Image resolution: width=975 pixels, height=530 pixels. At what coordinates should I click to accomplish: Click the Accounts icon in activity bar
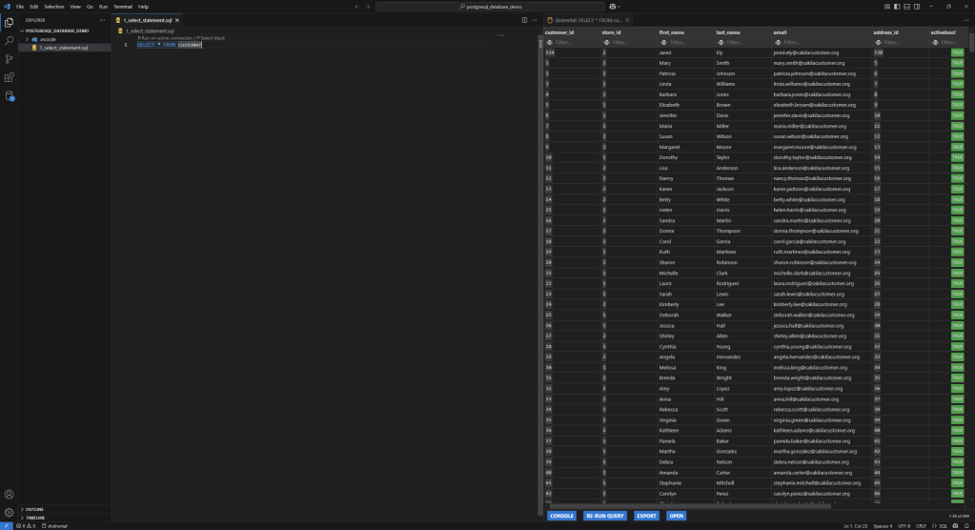pos(9,494)
